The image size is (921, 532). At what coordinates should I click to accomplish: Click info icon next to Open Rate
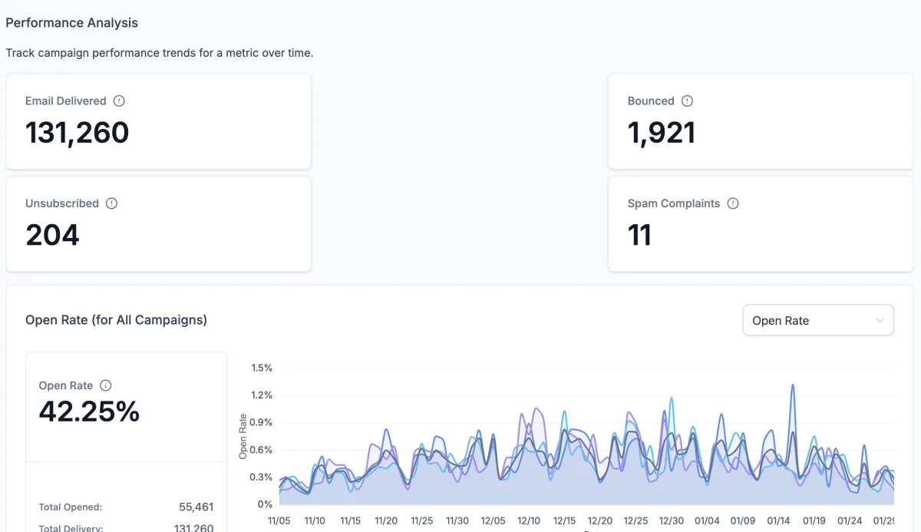[x=106, y=385]
